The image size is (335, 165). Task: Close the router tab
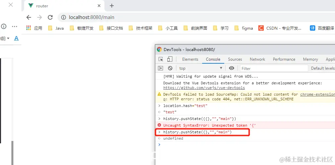(x=99, y=6)
